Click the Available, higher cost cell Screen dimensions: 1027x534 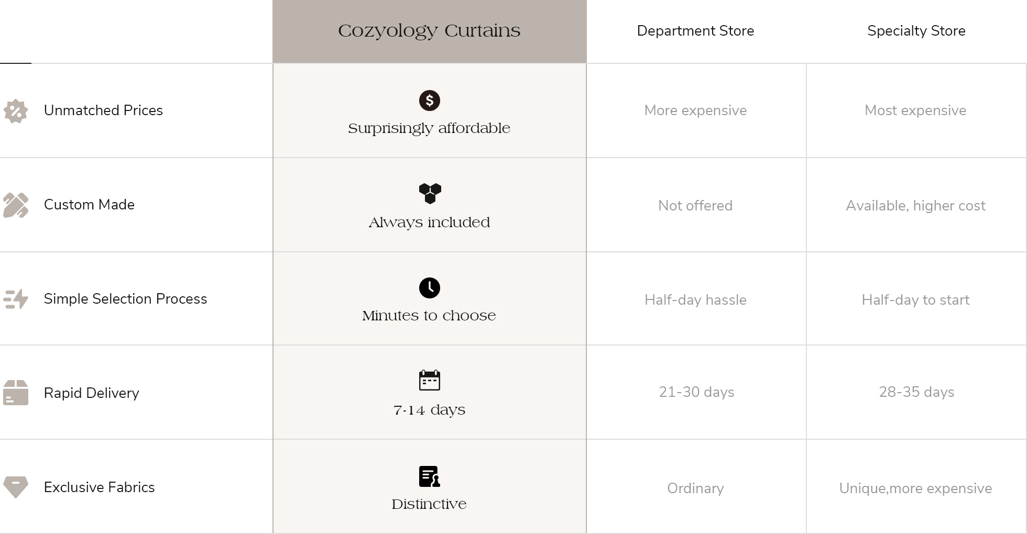pos(916,205)
